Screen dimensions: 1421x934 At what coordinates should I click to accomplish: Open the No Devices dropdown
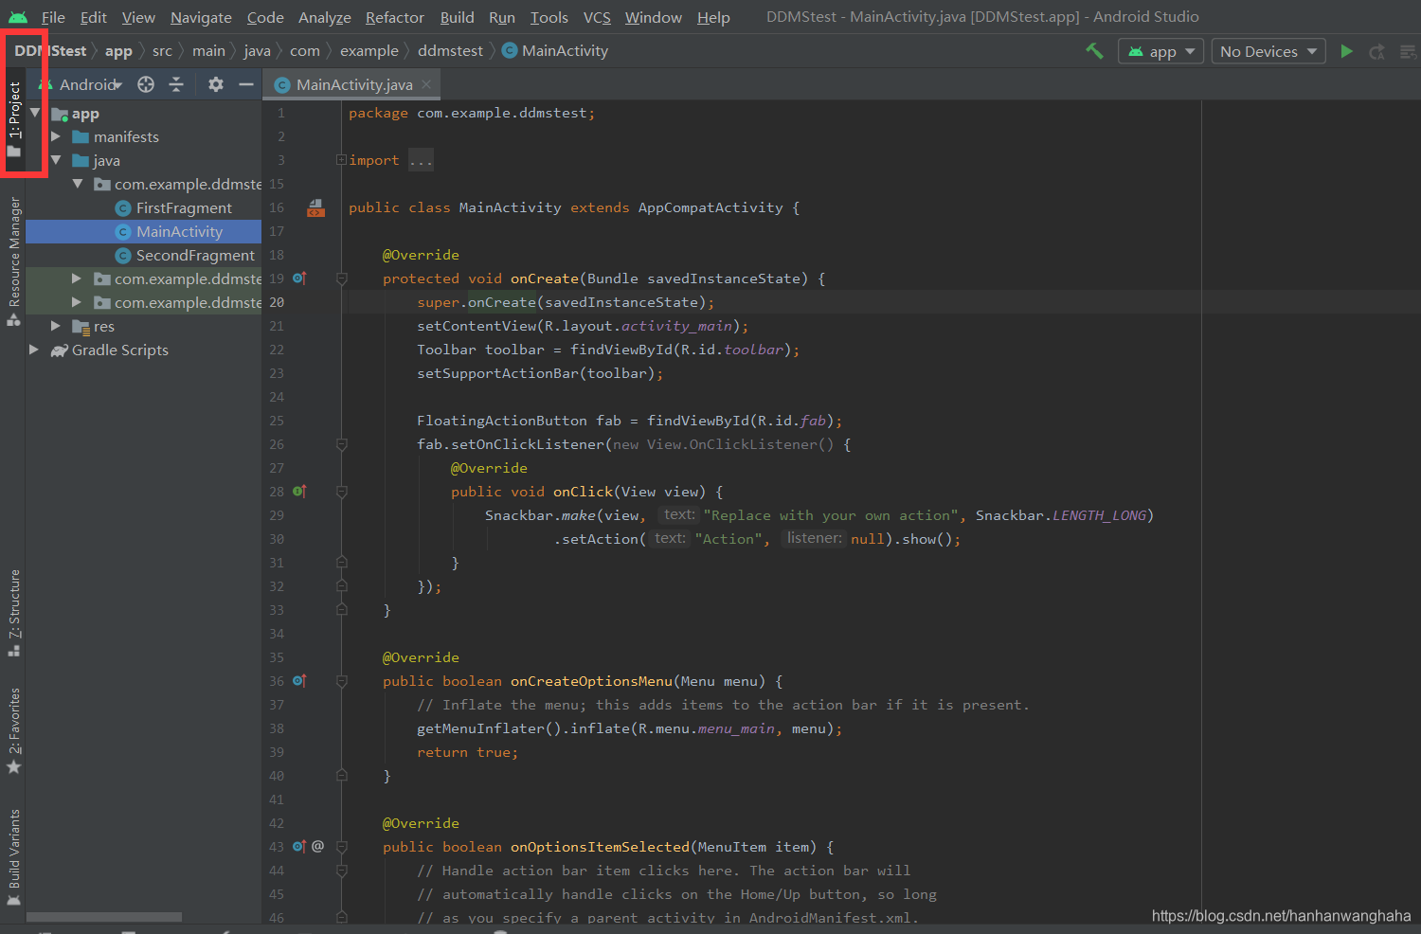point(1268,51)
